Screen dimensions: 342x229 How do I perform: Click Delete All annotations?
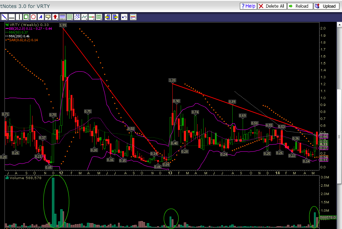pyautogui.click(x=272, y=6)
